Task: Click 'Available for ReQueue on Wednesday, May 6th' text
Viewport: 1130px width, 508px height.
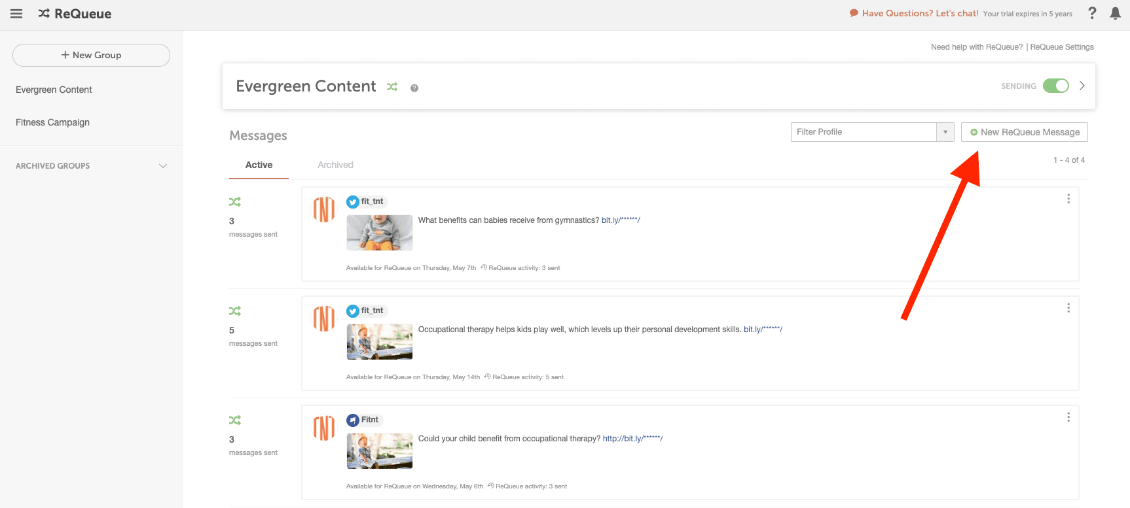Action: click(414, 486)
